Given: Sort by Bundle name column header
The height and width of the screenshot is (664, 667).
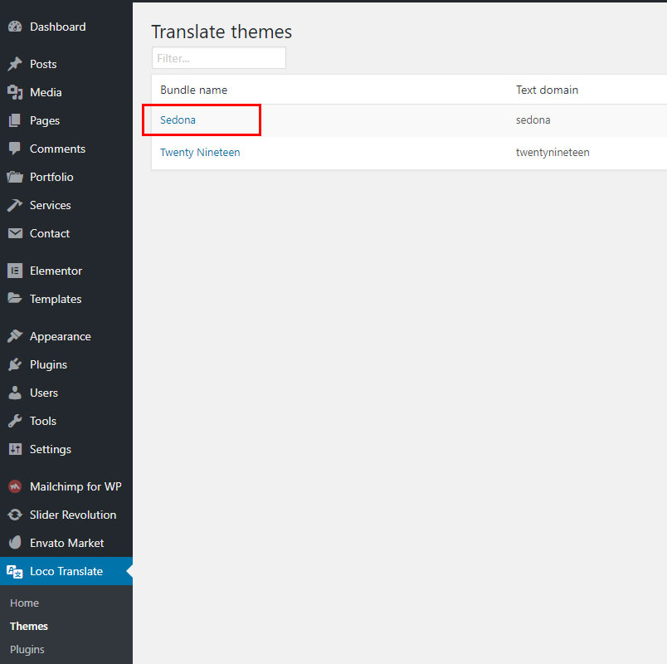Looking at the screenshot, I should click(193, 90).
